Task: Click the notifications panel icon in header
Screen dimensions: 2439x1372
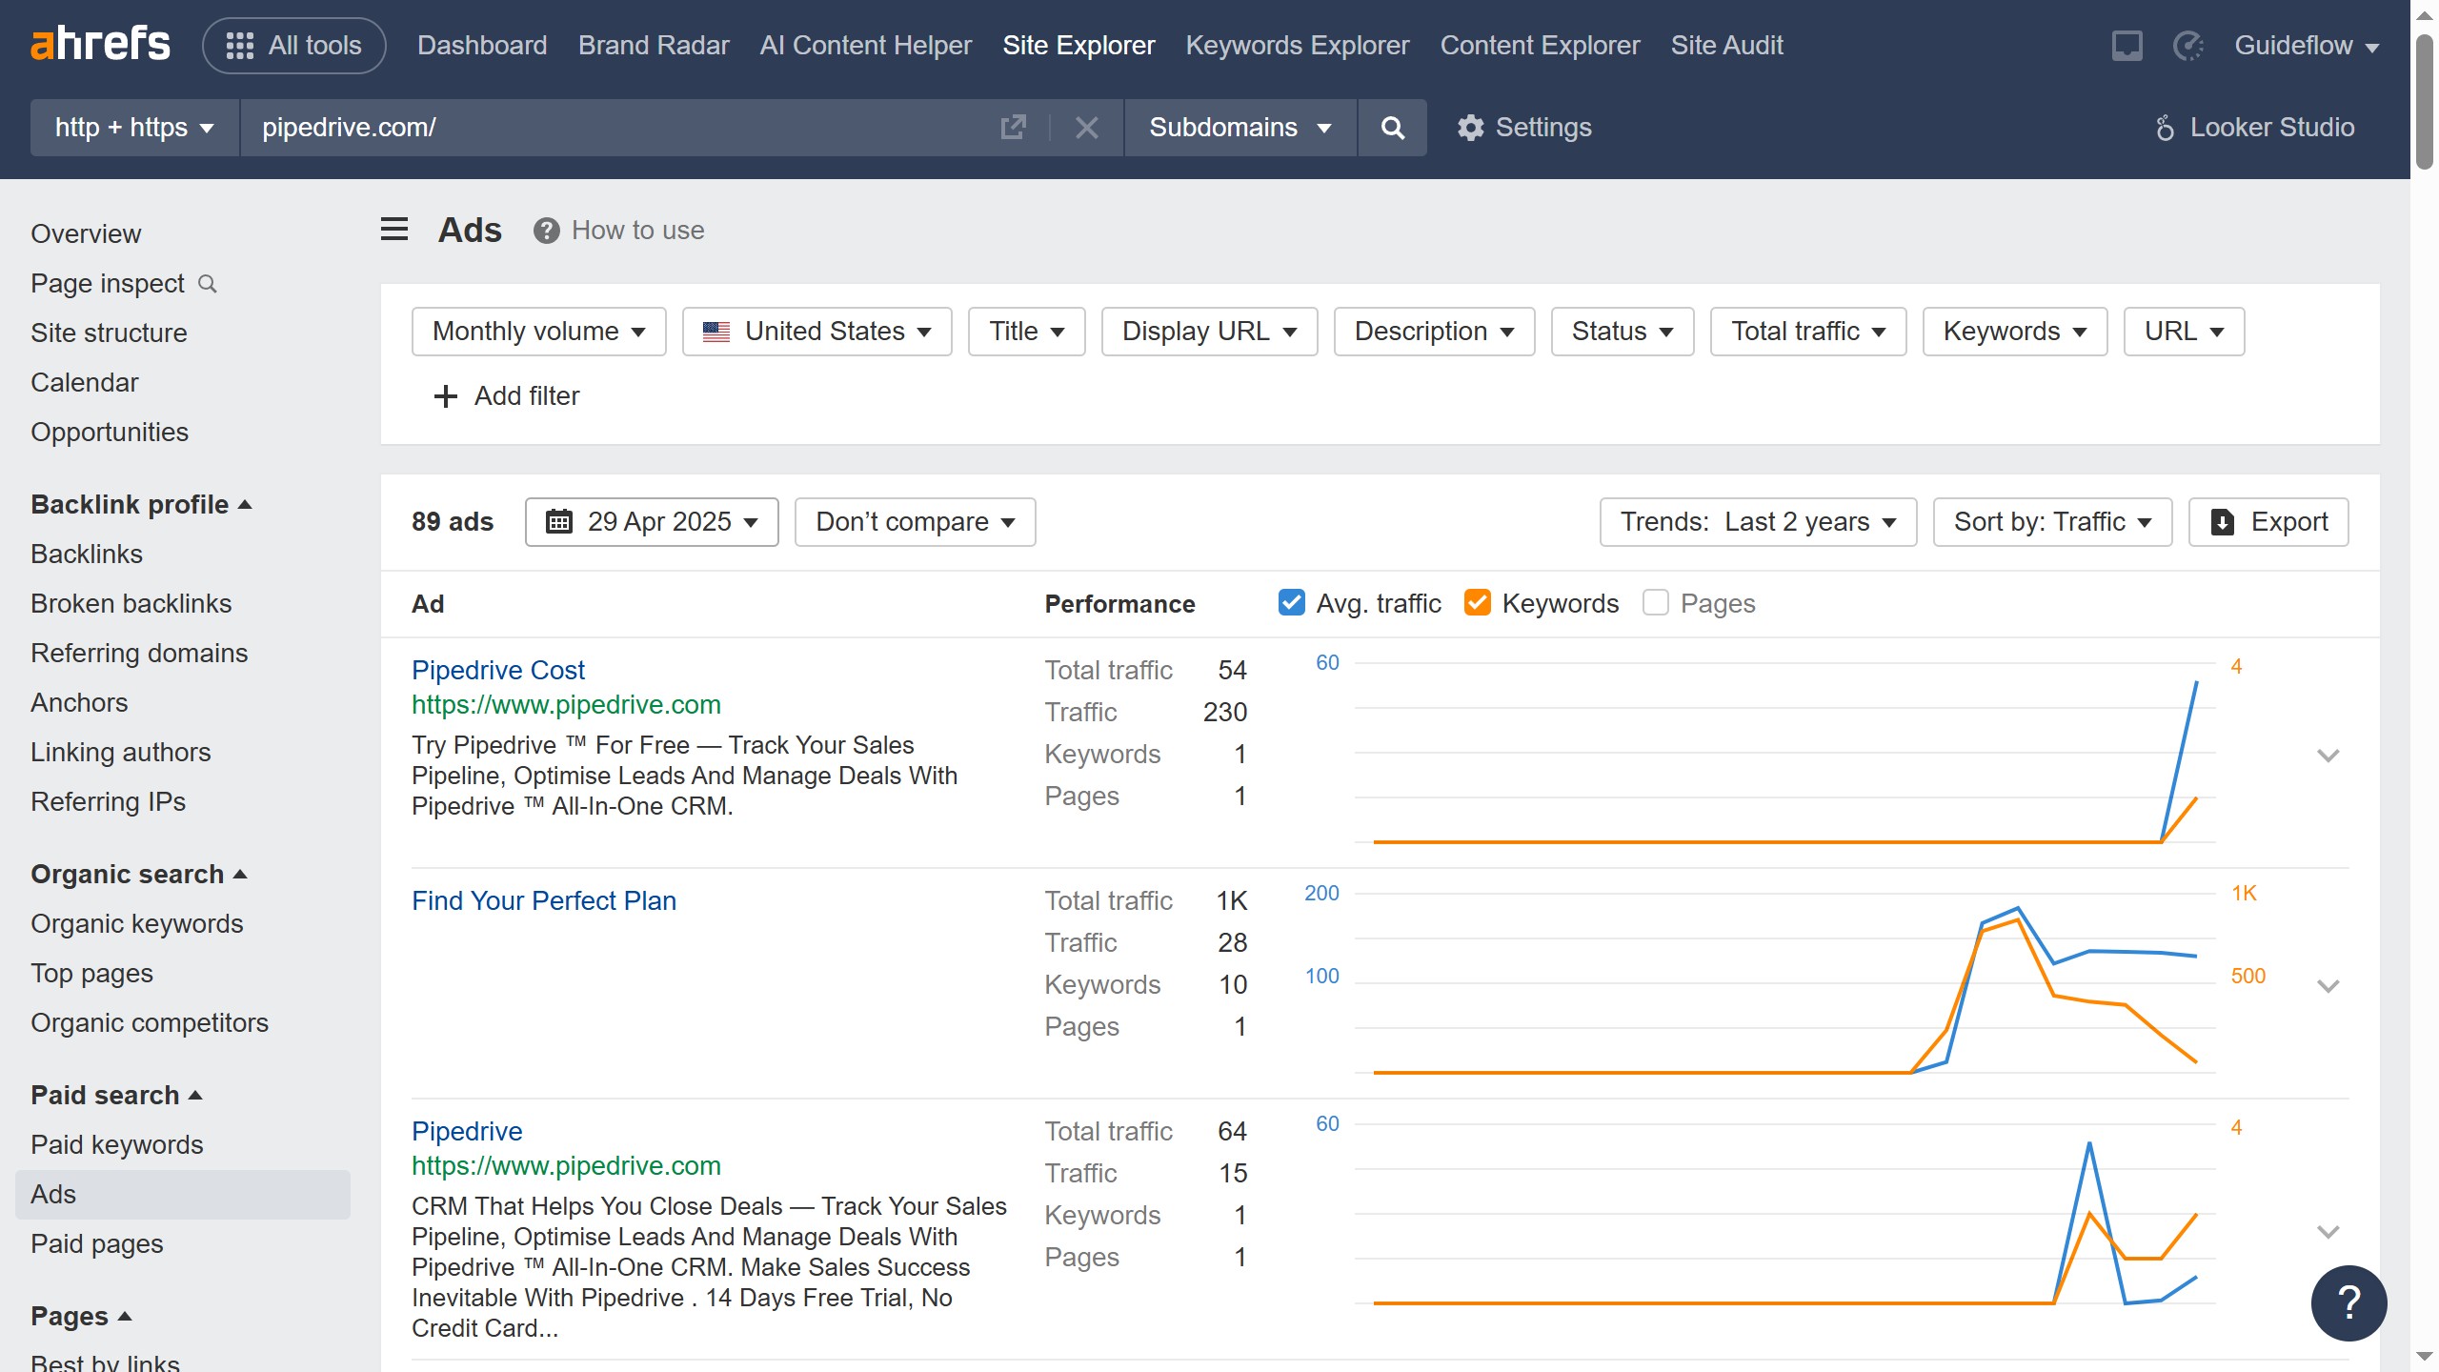Action: (2127, 45)
